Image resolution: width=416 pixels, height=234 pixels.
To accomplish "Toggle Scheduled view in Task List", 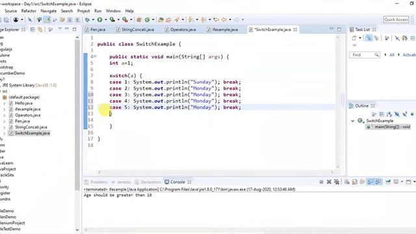I will pyautogui.click(x=376, y=38).
